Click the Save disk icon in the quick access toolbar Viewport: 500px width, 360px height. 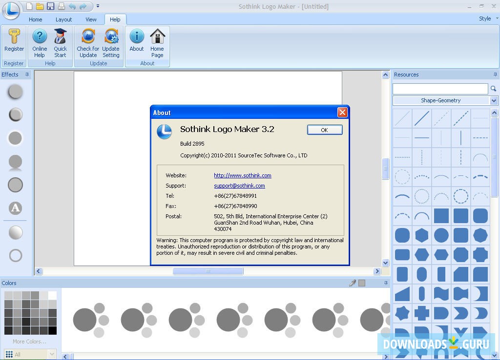coord(50,6)
